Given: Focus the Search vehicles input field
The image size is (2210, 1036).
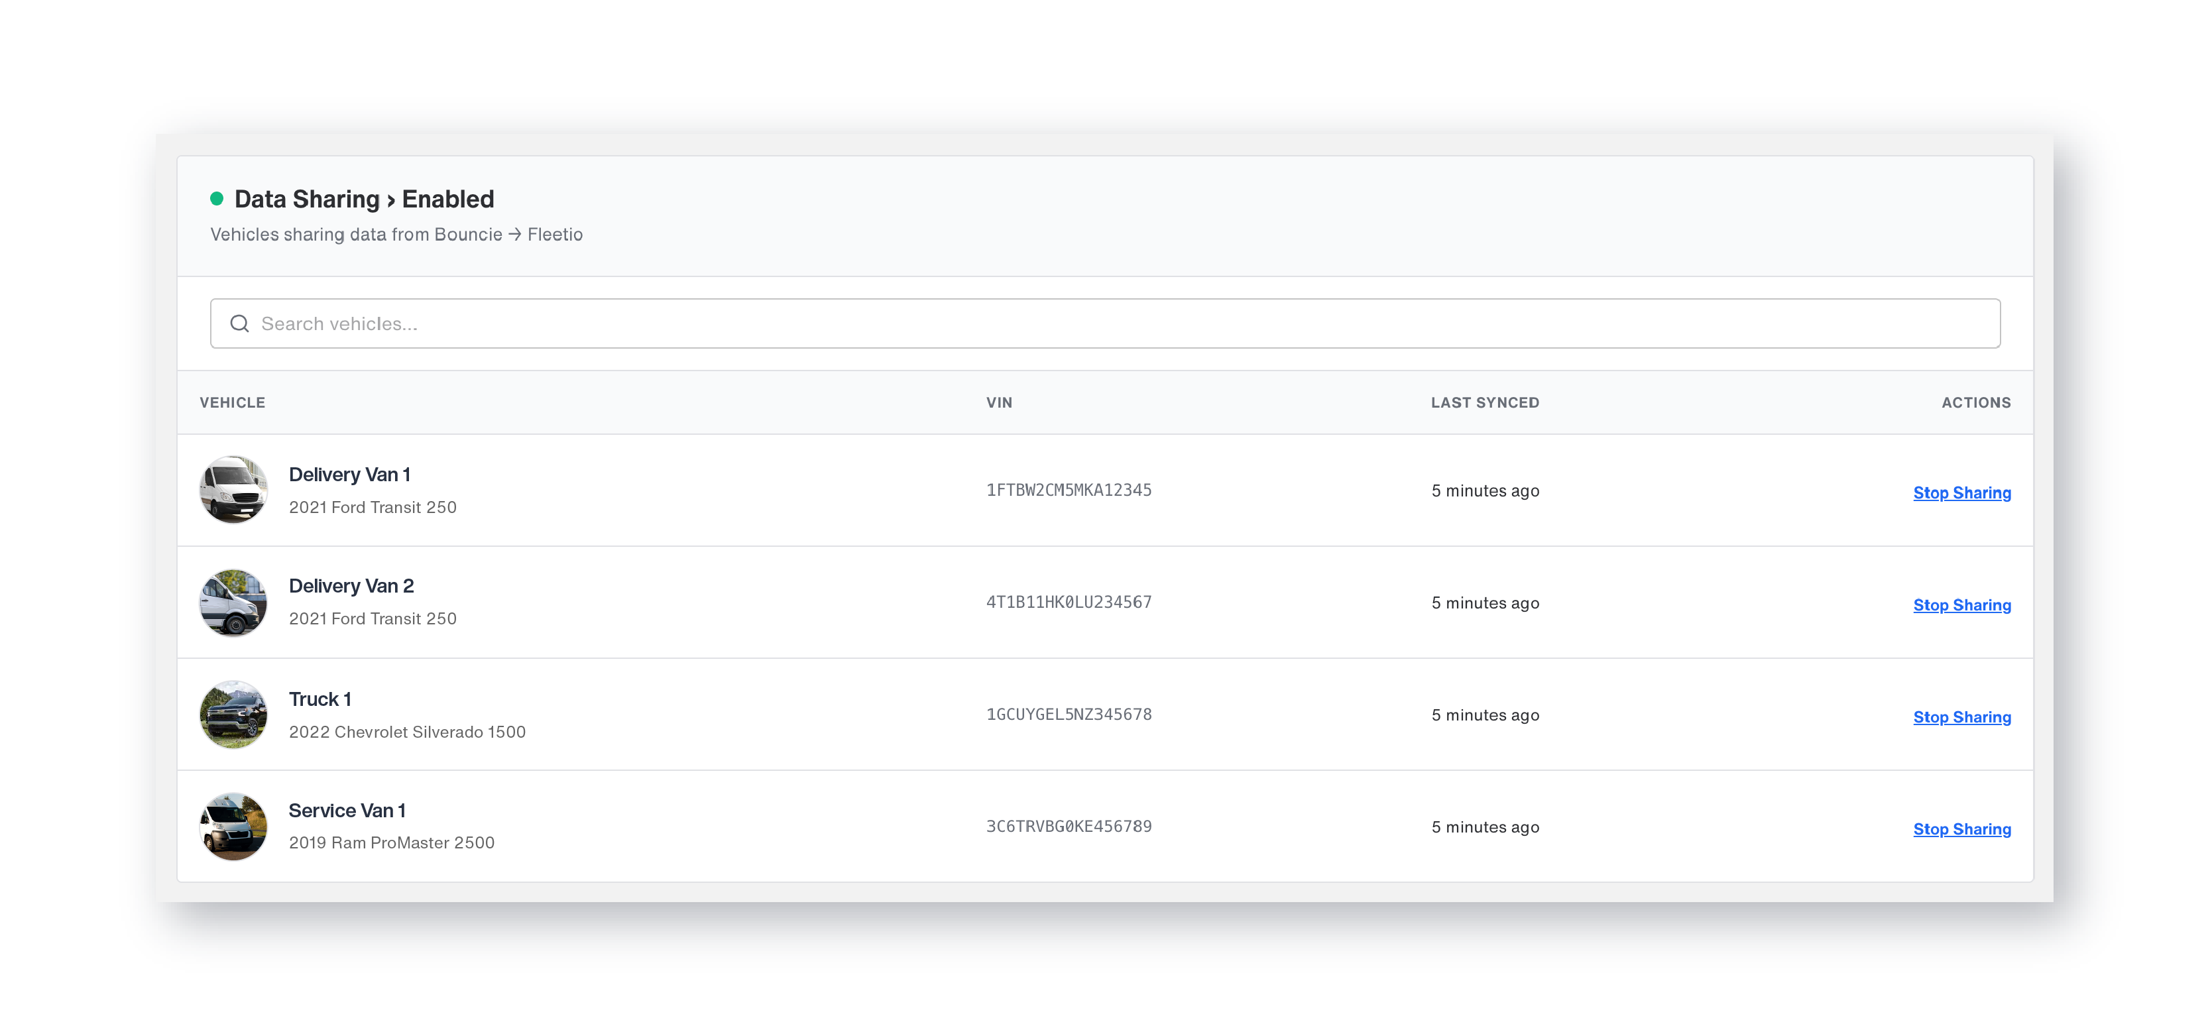Looking at the screenshot, I should point(1105,323).
